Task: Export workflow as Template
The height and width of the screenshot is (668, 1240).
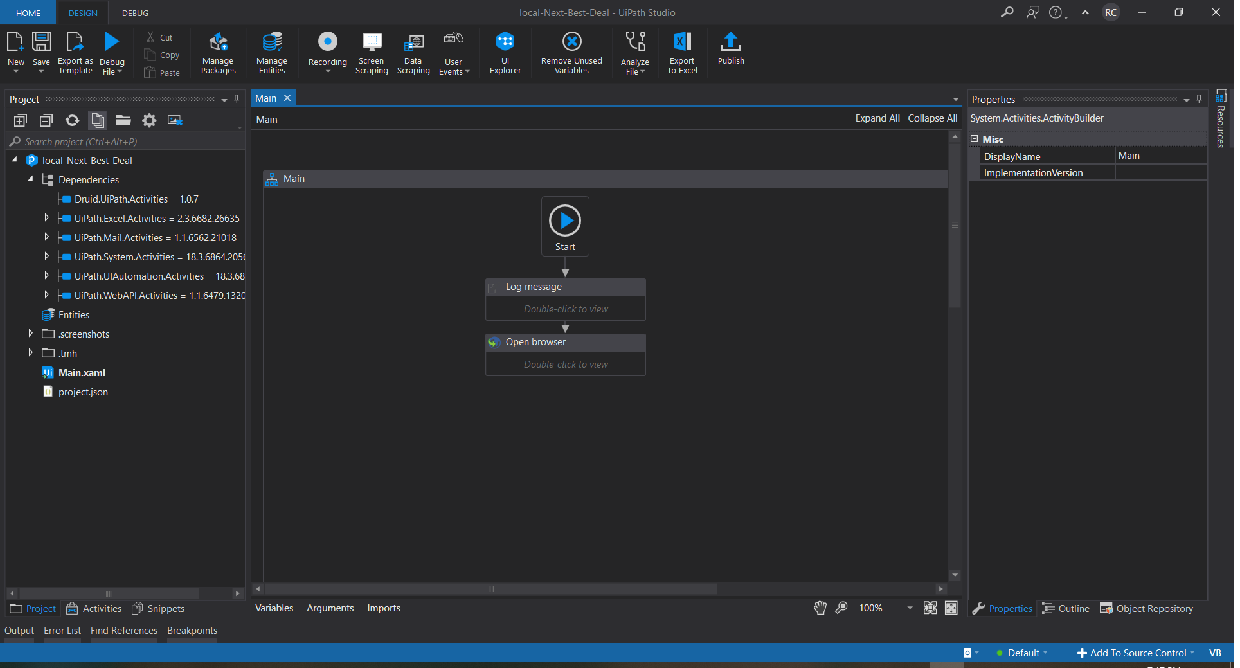Action: tap(75, 52)
